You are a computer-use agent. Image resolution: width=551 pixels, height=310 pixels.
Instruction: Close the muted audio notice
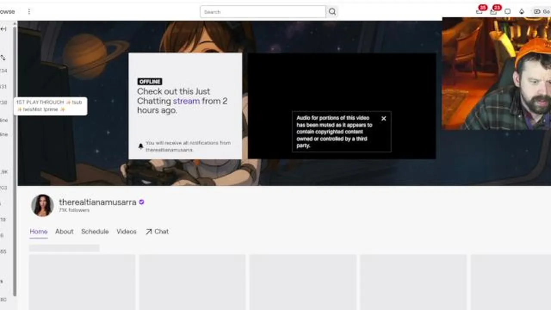point(384,118)
